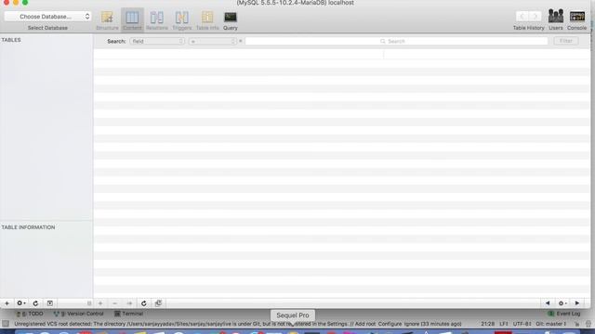Open the pagination settings gear menu
Image resolution: width=595 pixels, height=334 pixels.
pyautogui.click(x=562, y=303)
